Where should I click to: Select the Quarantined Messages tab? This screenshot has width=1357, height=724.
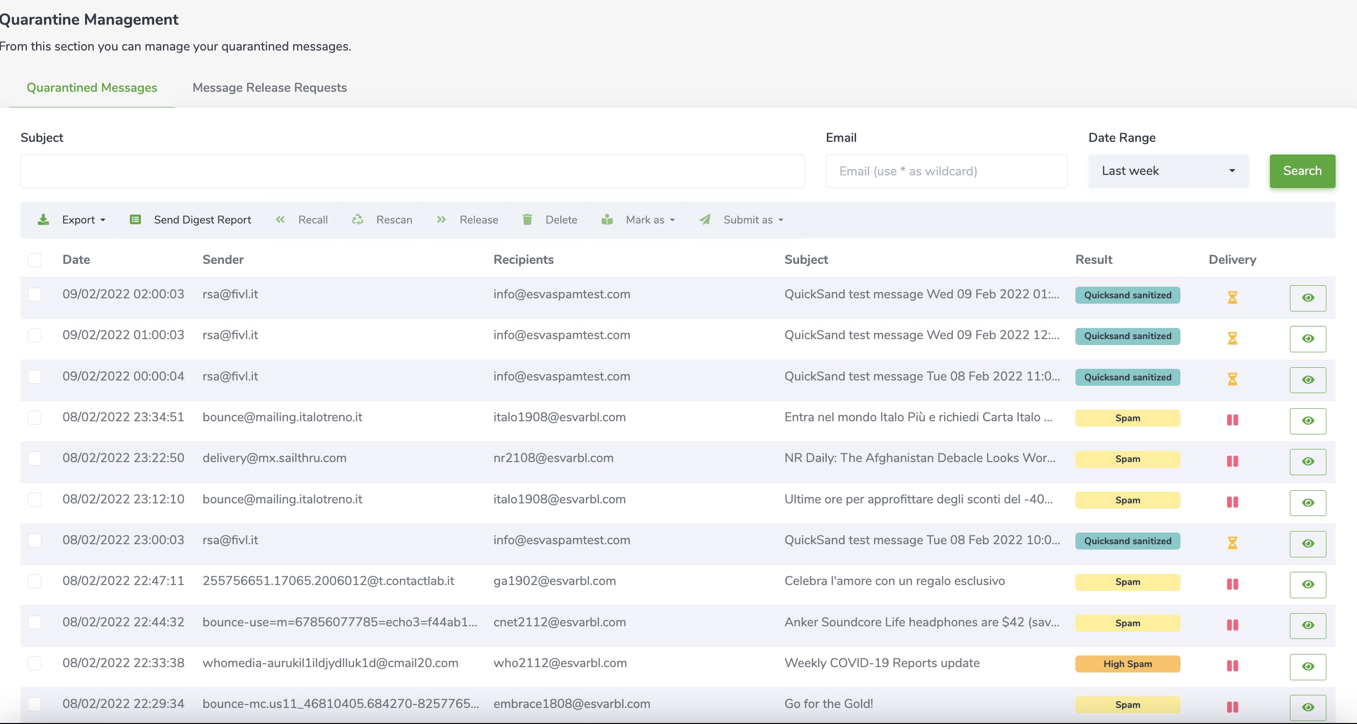tap(92, 88)
